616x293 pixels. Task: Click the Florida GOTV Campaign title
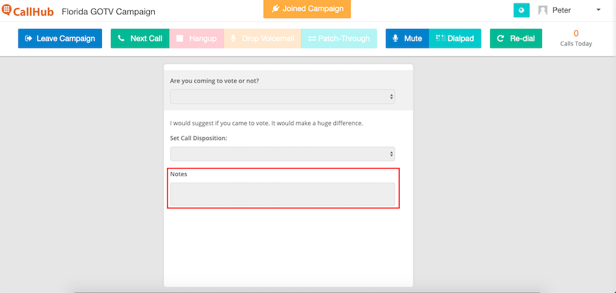coord(108,12)
